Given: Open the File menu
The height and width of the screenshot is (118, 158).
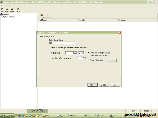Looking at the screenshot, I should [3, 6].
